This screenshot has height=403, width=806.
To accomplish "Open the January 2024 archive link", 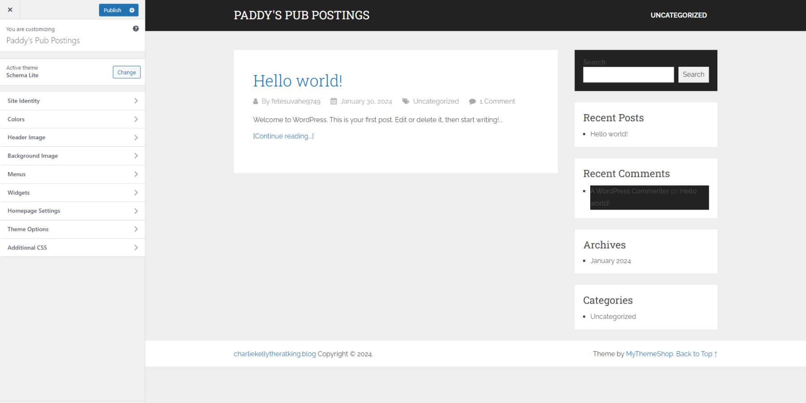I will [x=610, y=260].
